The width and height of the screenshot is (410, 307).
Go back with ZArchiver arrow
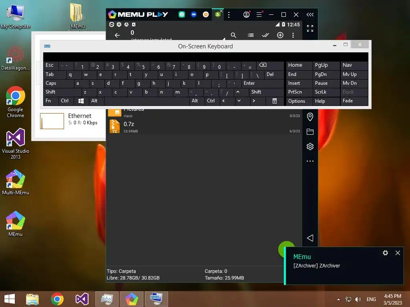point(117,35)
